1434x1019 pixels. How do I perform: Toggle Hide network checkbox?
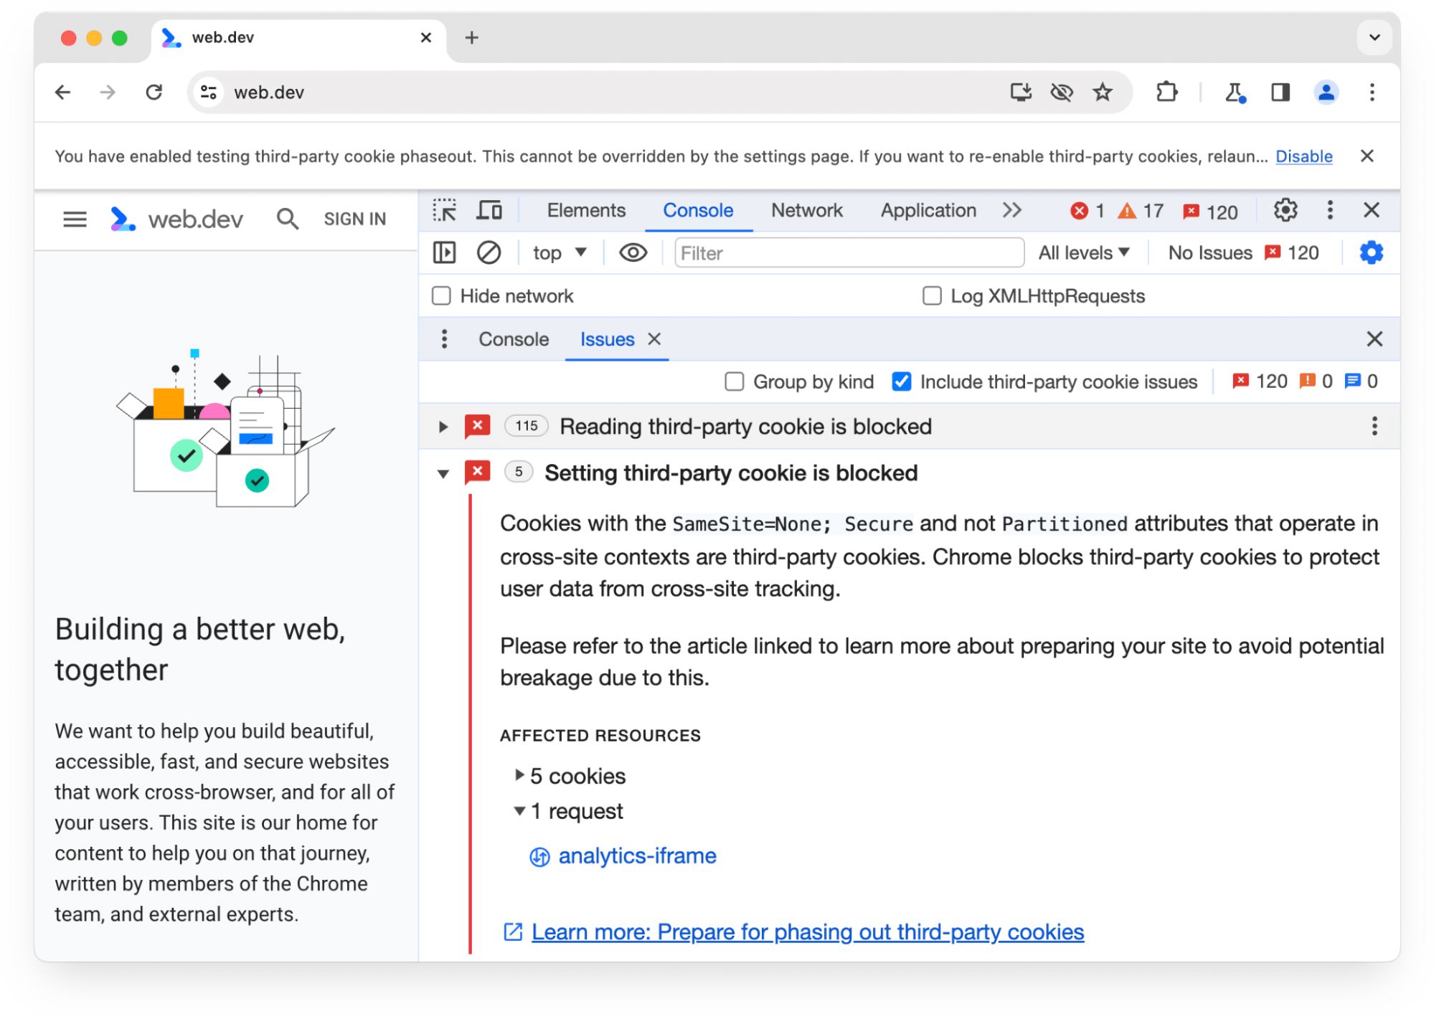443,295
